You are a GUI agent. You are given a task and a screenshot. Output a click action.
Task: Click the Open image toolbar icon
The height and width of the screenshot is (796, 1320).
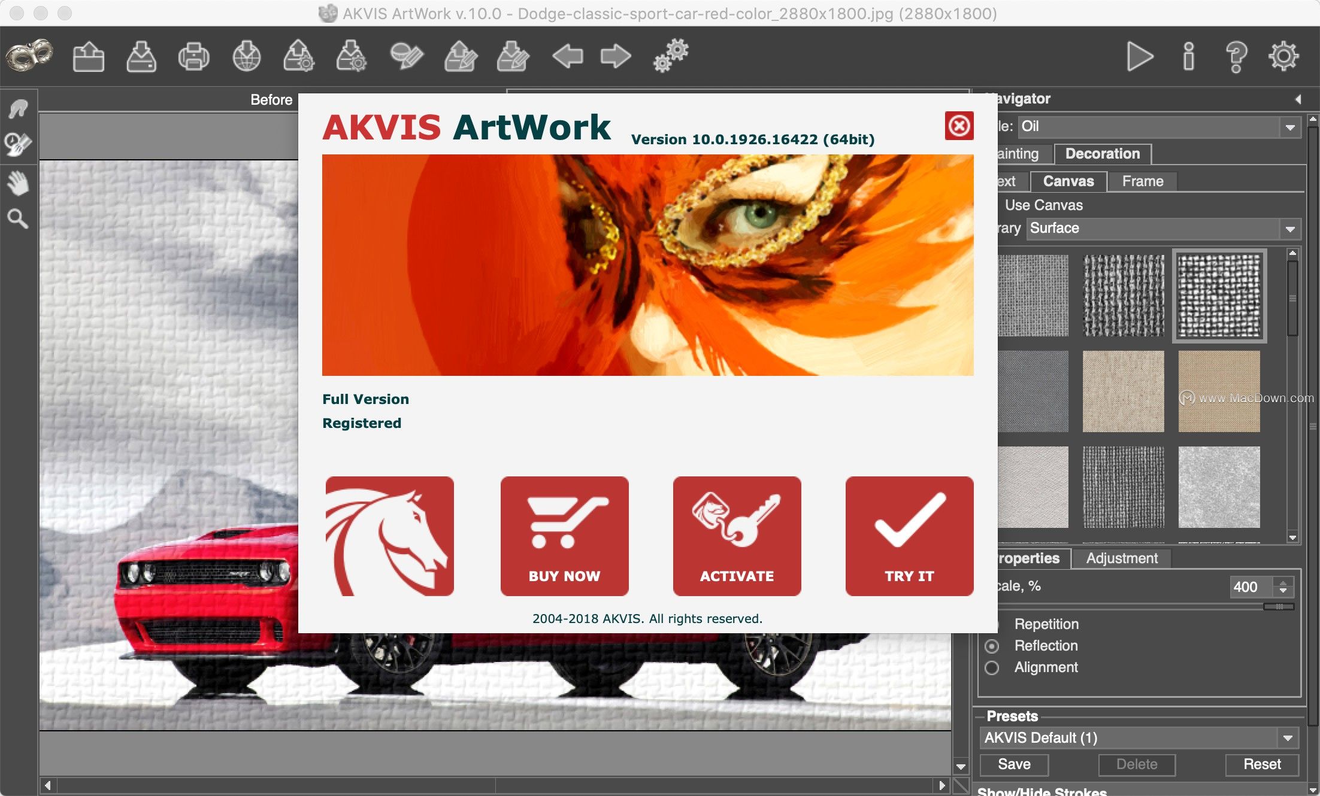click(x=88, y=57)
